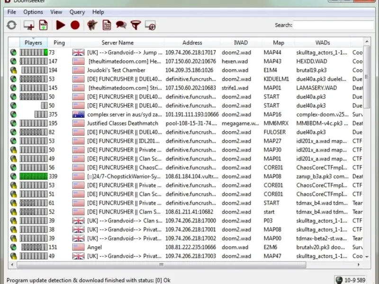This screenshot has height=284, width=379.
Task: Click IWAD cell 'strife1.wad'
Action: click(235, 88)
